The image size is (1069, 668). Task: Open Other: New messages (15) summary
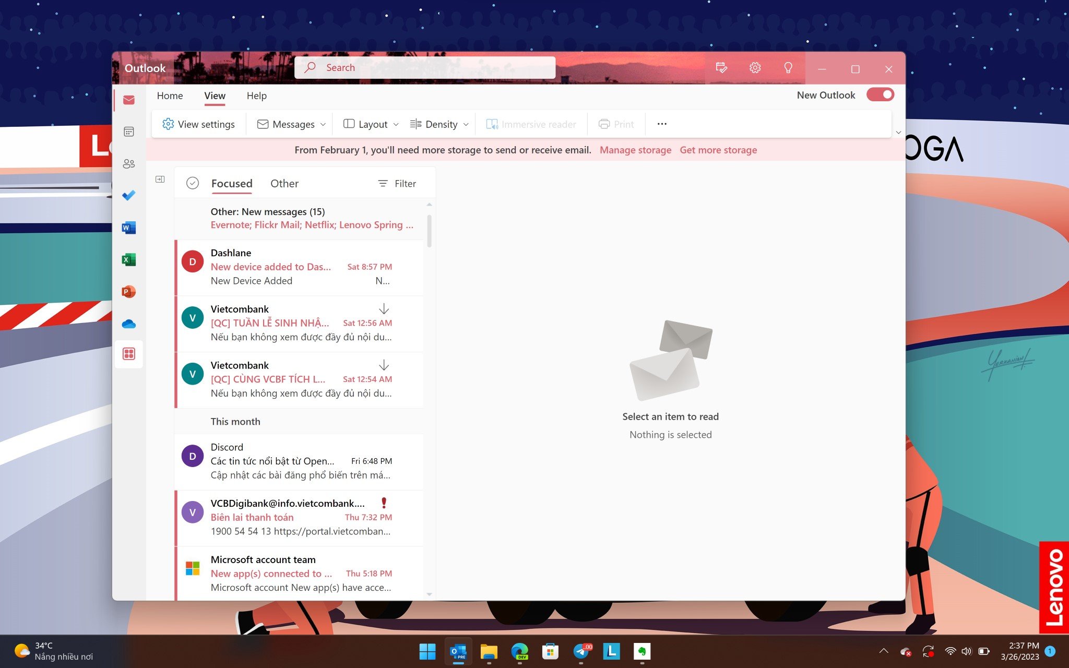click(x=300, y=218)
